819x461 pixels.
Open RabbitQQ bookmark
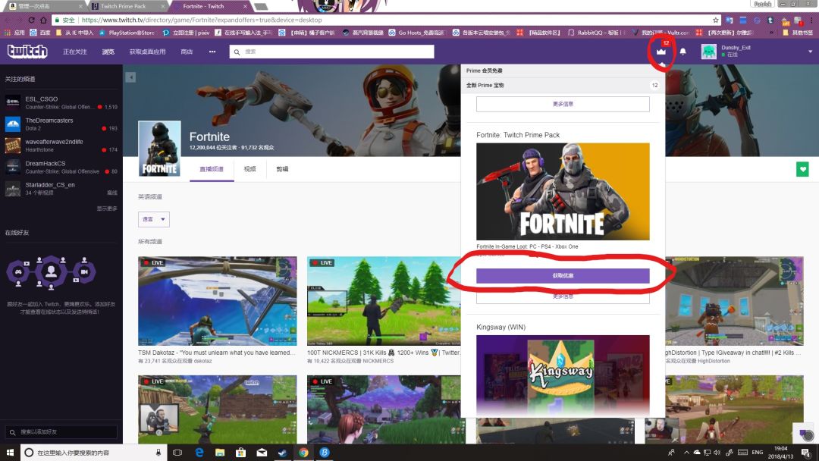click(x=596, y=33)
